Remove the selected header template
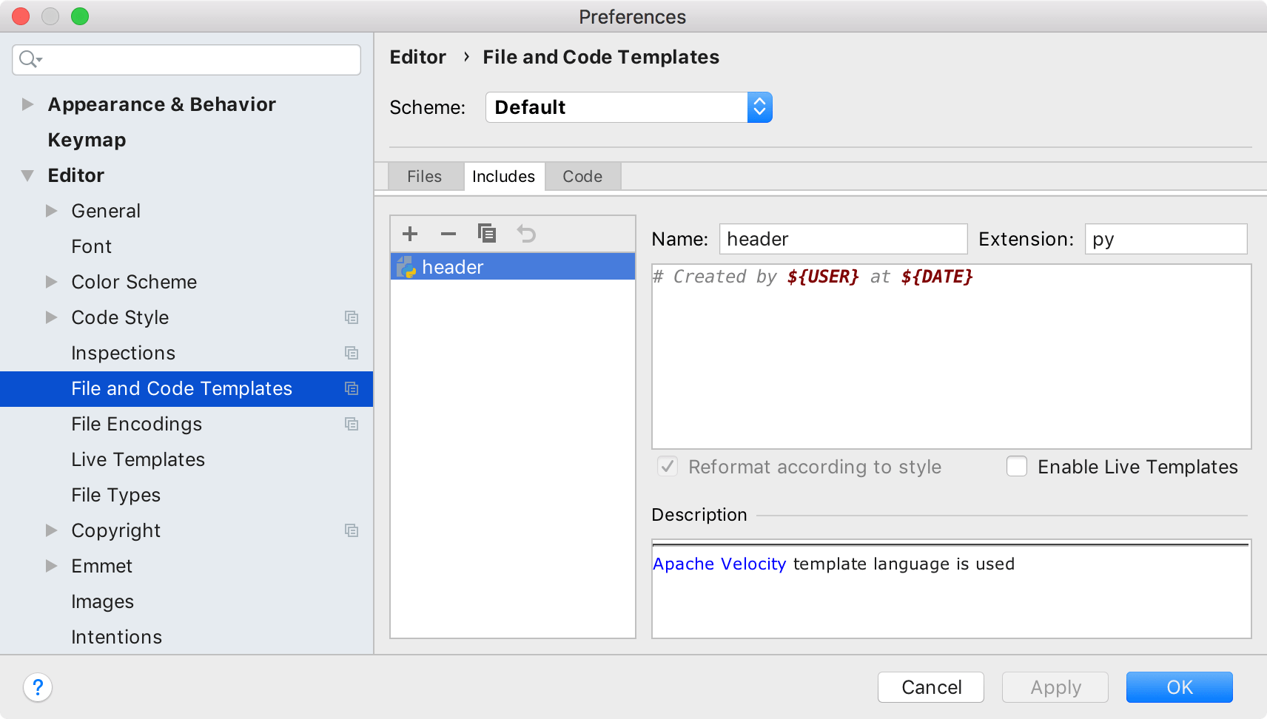The image size is (1267, 719). [x=448, y=234]
